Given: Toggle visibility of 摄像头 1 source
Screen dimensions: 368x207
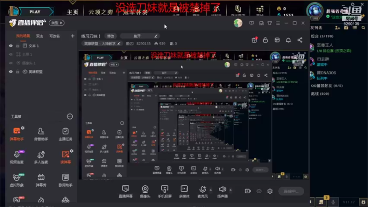Looking at the screenshot, I should pos(11,63).
